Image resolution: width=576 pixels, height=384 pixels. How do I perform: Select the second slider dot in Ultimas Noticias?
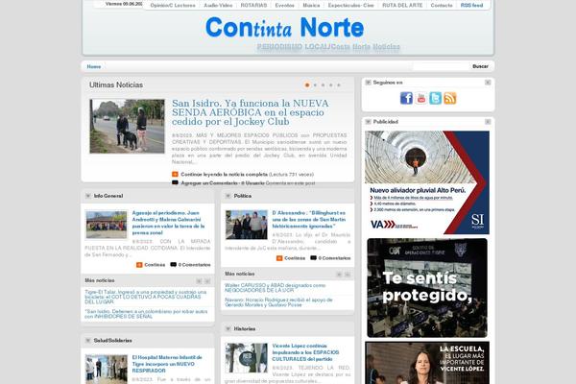[x=316, y=85]
